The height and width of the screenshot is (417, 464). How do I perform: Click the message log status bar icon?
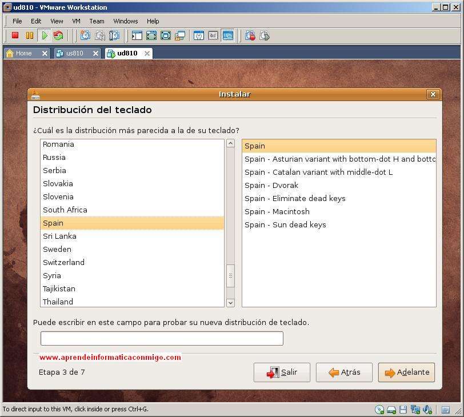click(x=446, y=410)
